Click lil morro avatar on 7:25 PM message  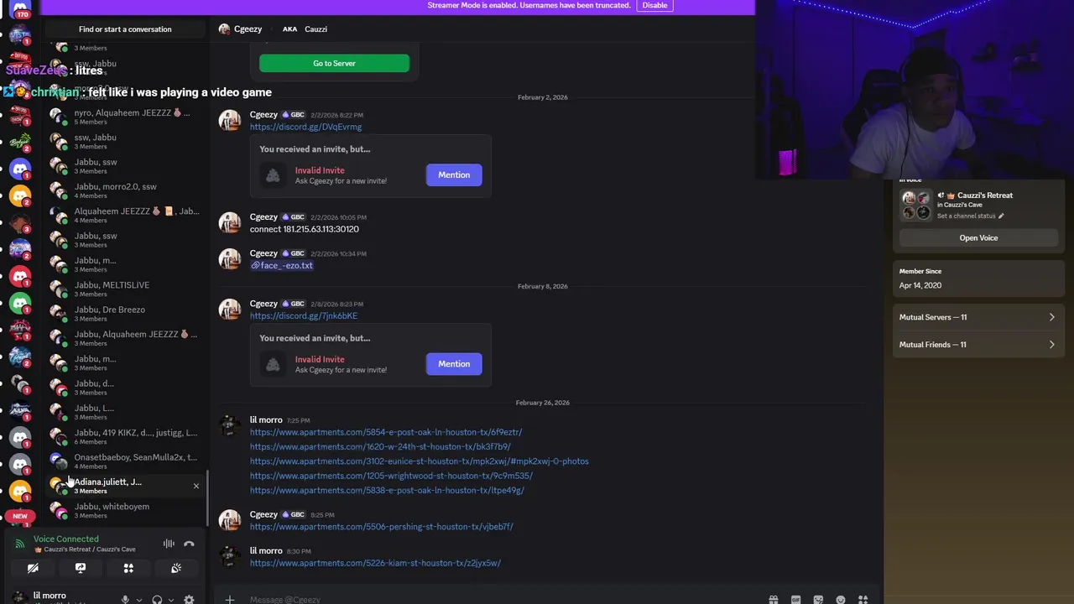pos(229,425)
